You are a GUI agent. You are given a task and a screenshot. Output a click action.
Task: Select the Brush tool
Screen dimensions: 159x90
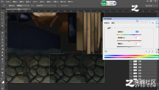tap(2, 36)
